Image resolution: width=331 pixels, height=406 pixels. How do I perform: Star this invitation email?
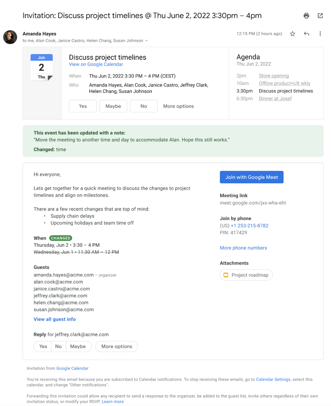click(x=292, y=34)
